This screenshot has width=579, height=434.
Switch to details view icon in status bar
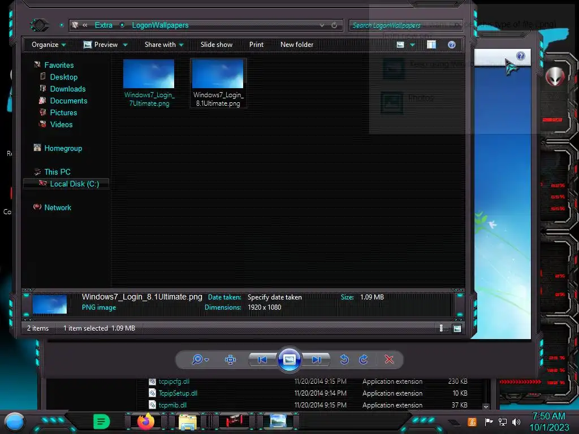441,328
